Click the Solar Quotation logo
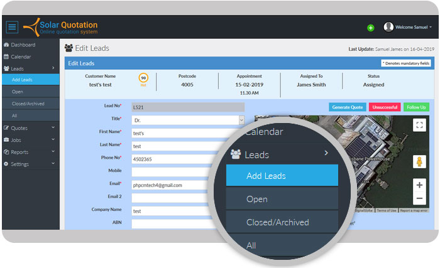Viewport: 440px width, 268px height. click(60, 27)
